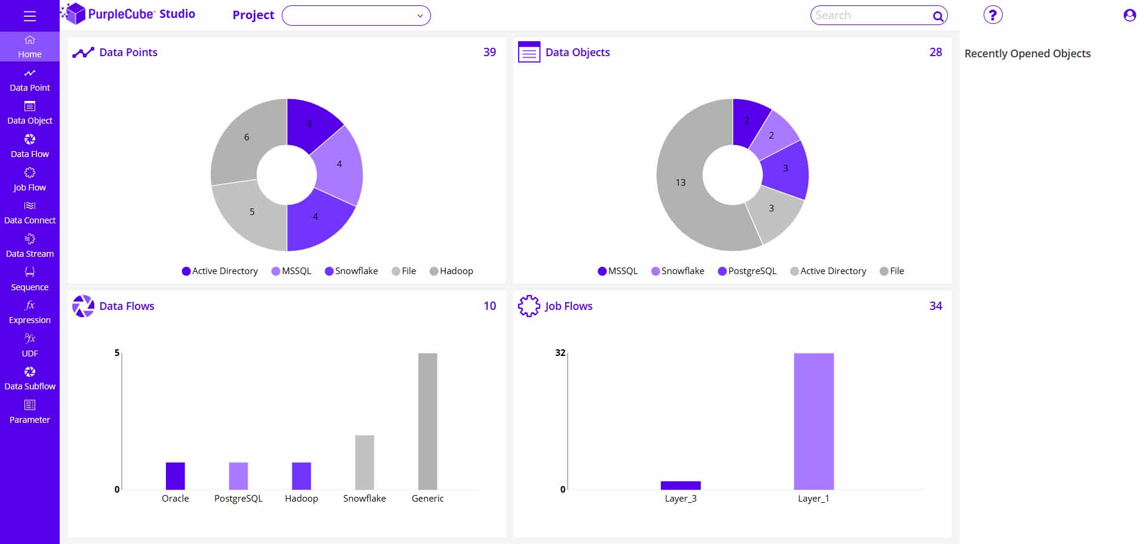Viewport: 1146px width, 544px height.
Task: Toggle Snowflake legend in Data Points
Action: (351, 271)
